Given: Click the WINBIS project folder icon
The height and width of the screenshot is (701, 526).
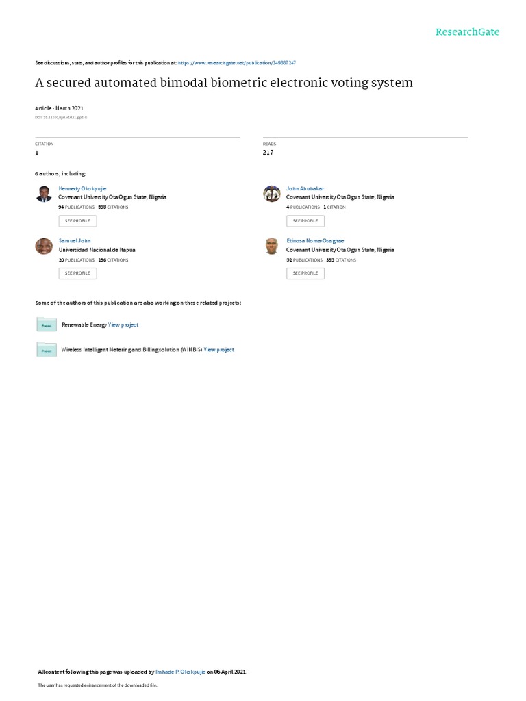Looking at the screenshot, I should 47,349.
